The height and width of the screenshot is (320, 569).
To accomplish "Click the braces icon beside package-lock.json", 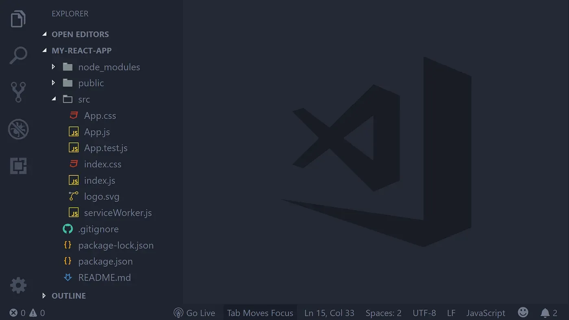I will 68,245.
